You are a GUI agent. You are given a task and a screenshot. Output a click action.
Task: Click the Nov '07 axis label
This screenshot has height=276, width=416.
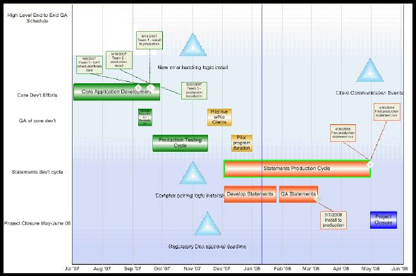tap(192, 268)
